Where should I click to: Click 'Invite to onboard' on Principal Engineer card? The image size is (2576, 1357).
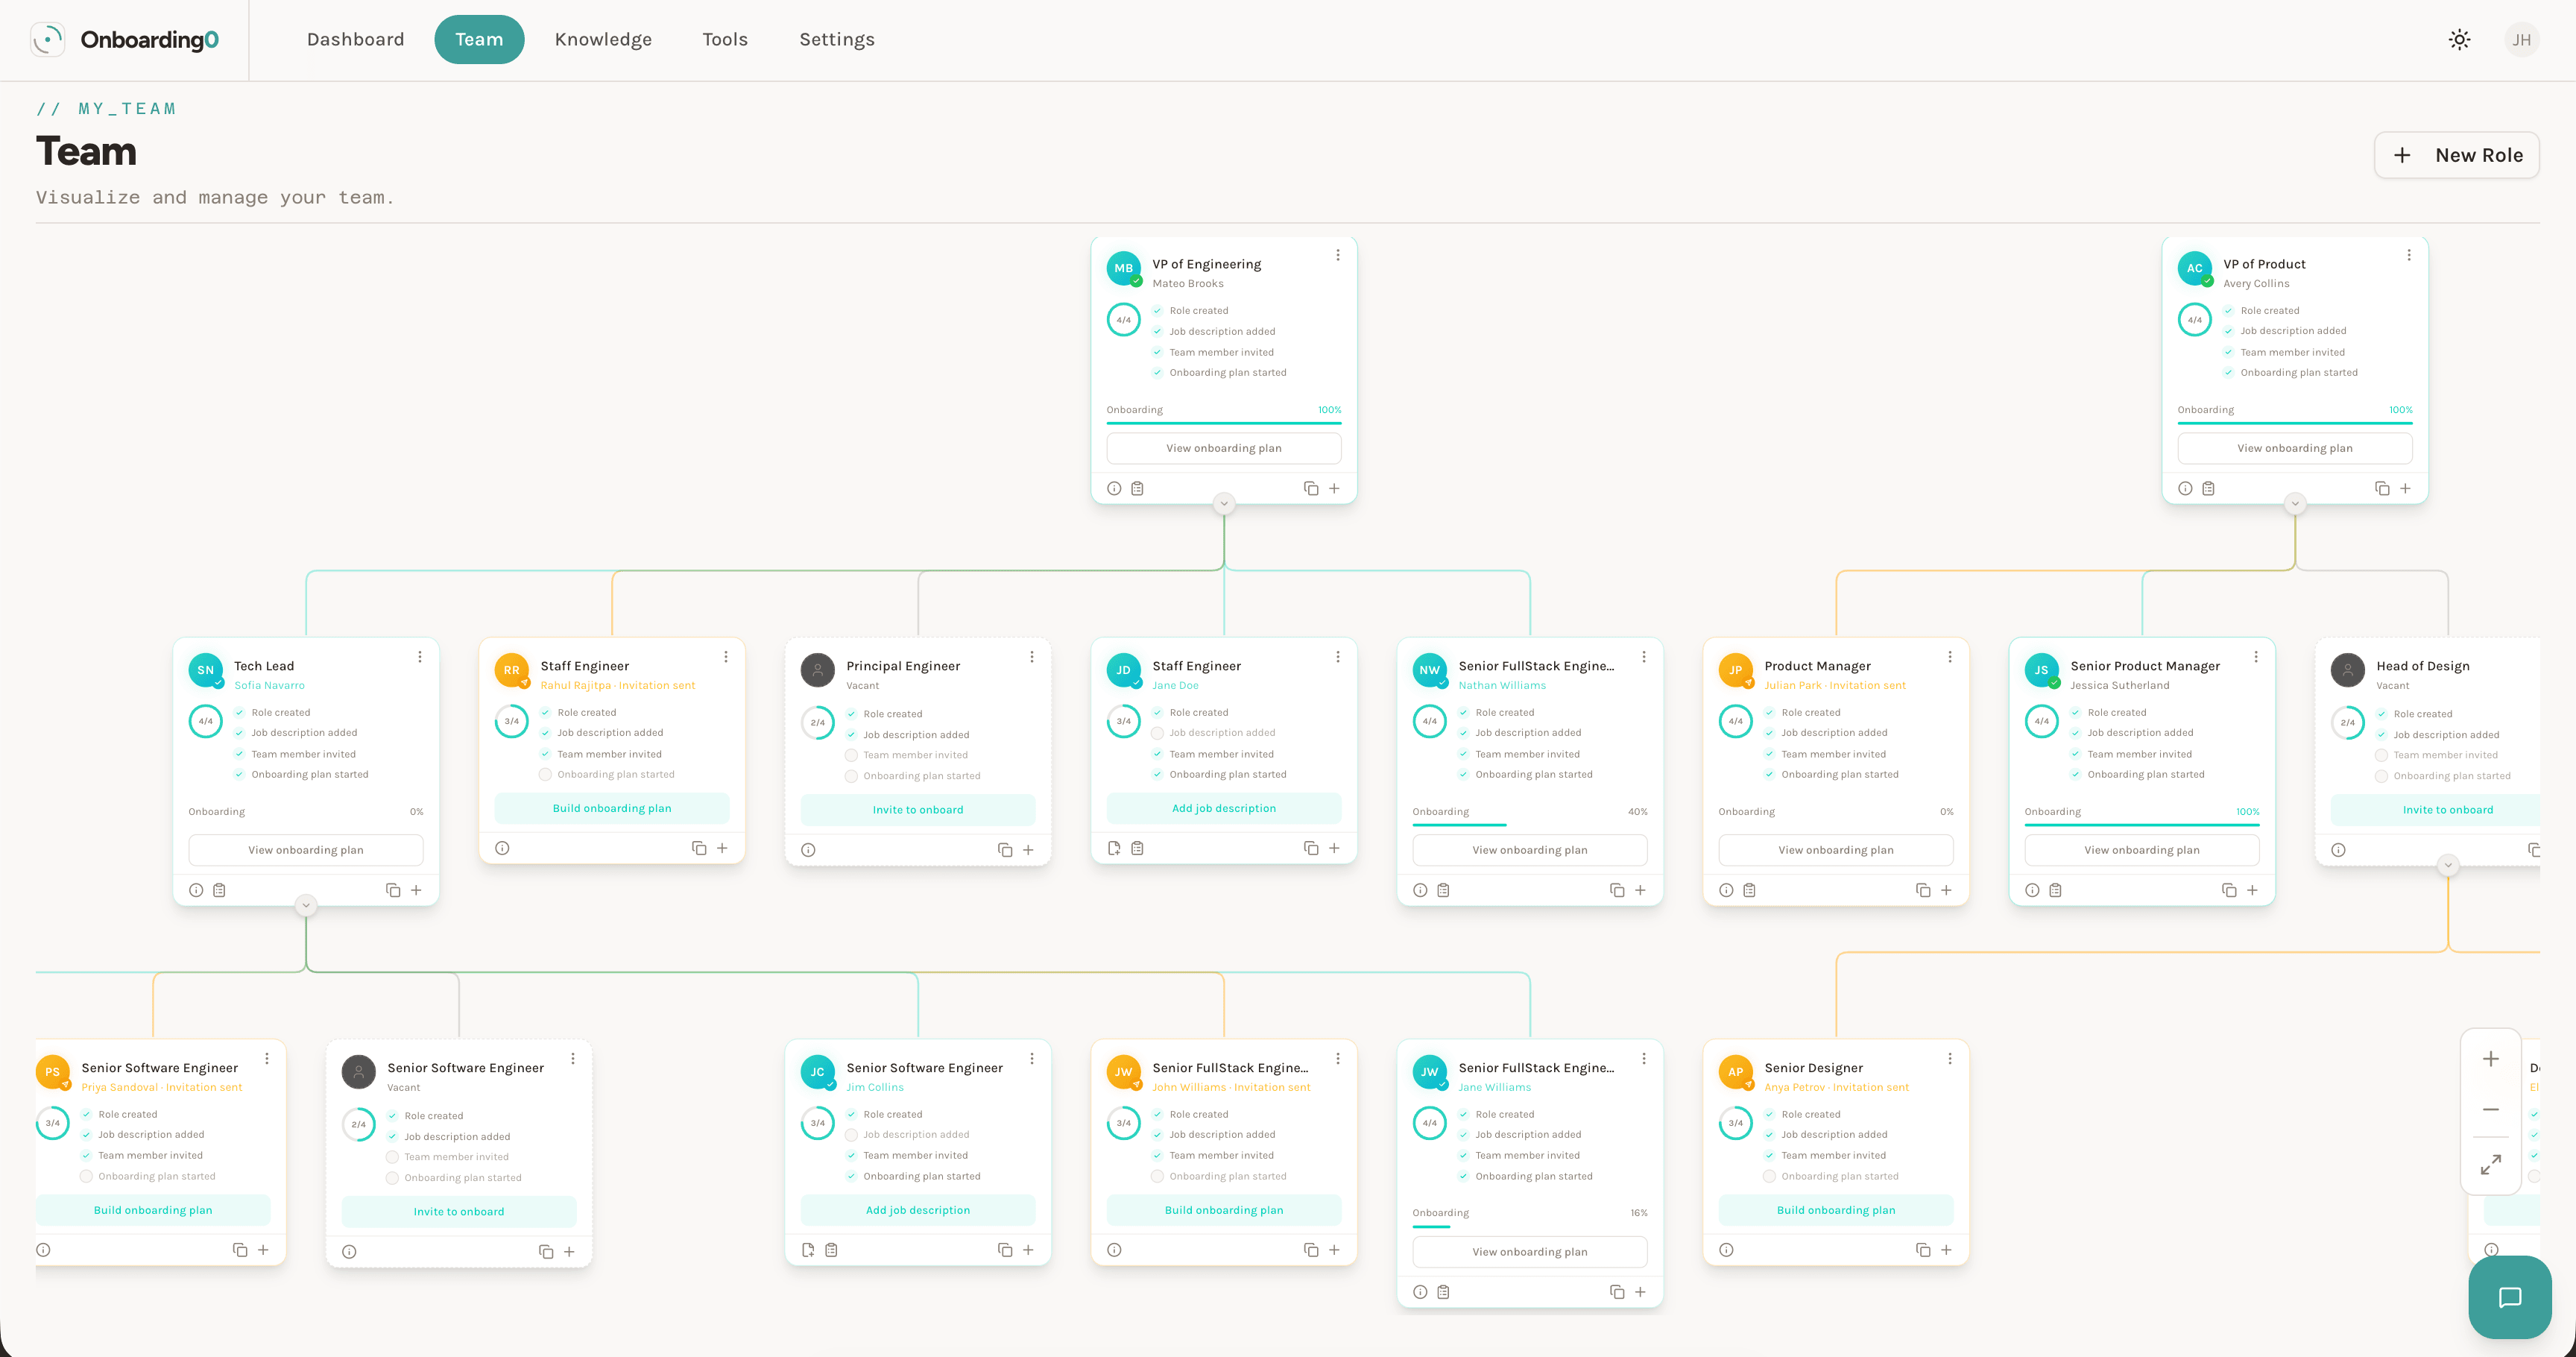917,809
